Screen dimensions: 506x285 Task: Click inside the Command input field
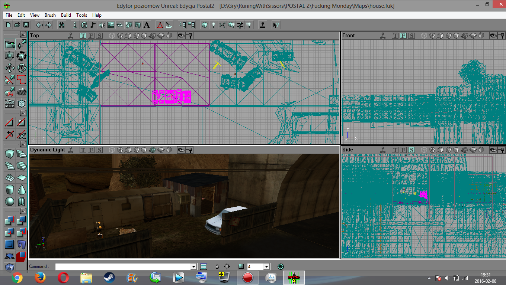click(x=123, y=266)
